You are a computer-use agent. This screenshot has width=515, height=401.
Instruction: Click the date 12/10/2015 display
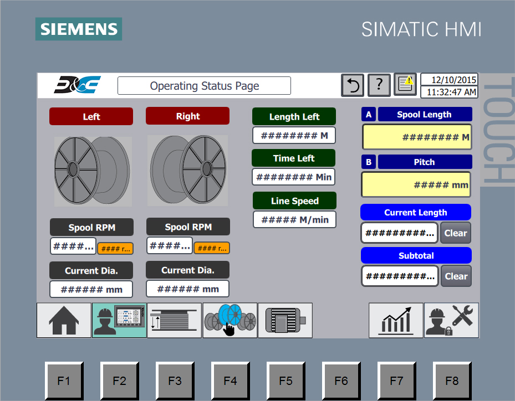click(x=450, y=79)
